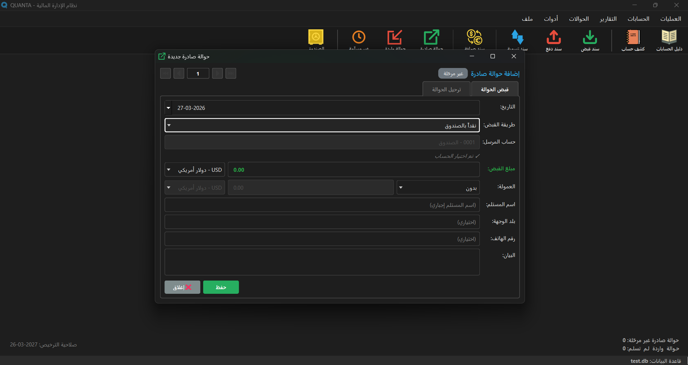This screenshot has width=688, height=365.
Task: Go to last record navigation button
Action: 231,73
